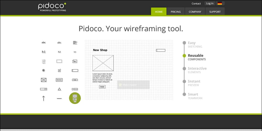Show the Easy Sketching step
This screenshot has height=131, width=262.
click(193, 45)
